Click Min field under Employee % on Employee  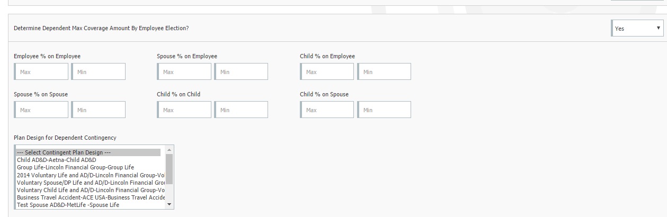(x=99, y=71)
